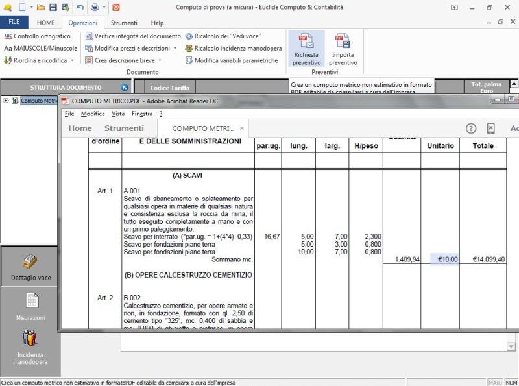Collapse the Struttura Documento panel arrow
This screenshot has height=386, width=519.
click(x=123, y=86)
